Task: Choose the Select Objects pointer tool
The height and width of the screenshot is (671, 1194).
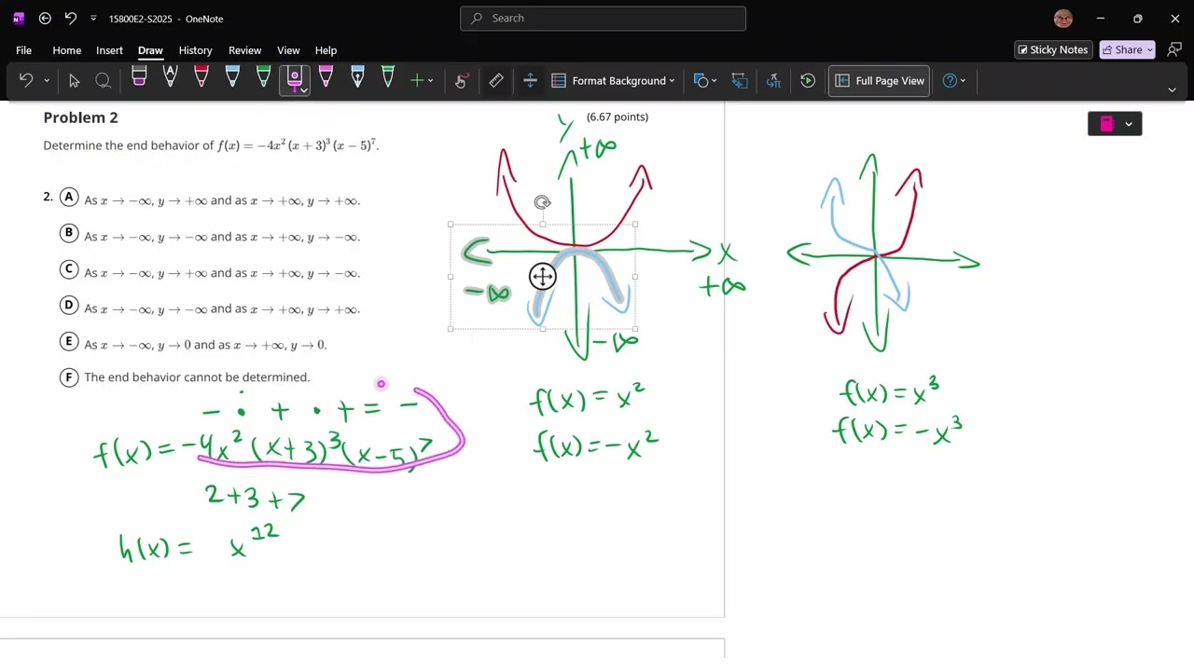Action: click(75, 81)
